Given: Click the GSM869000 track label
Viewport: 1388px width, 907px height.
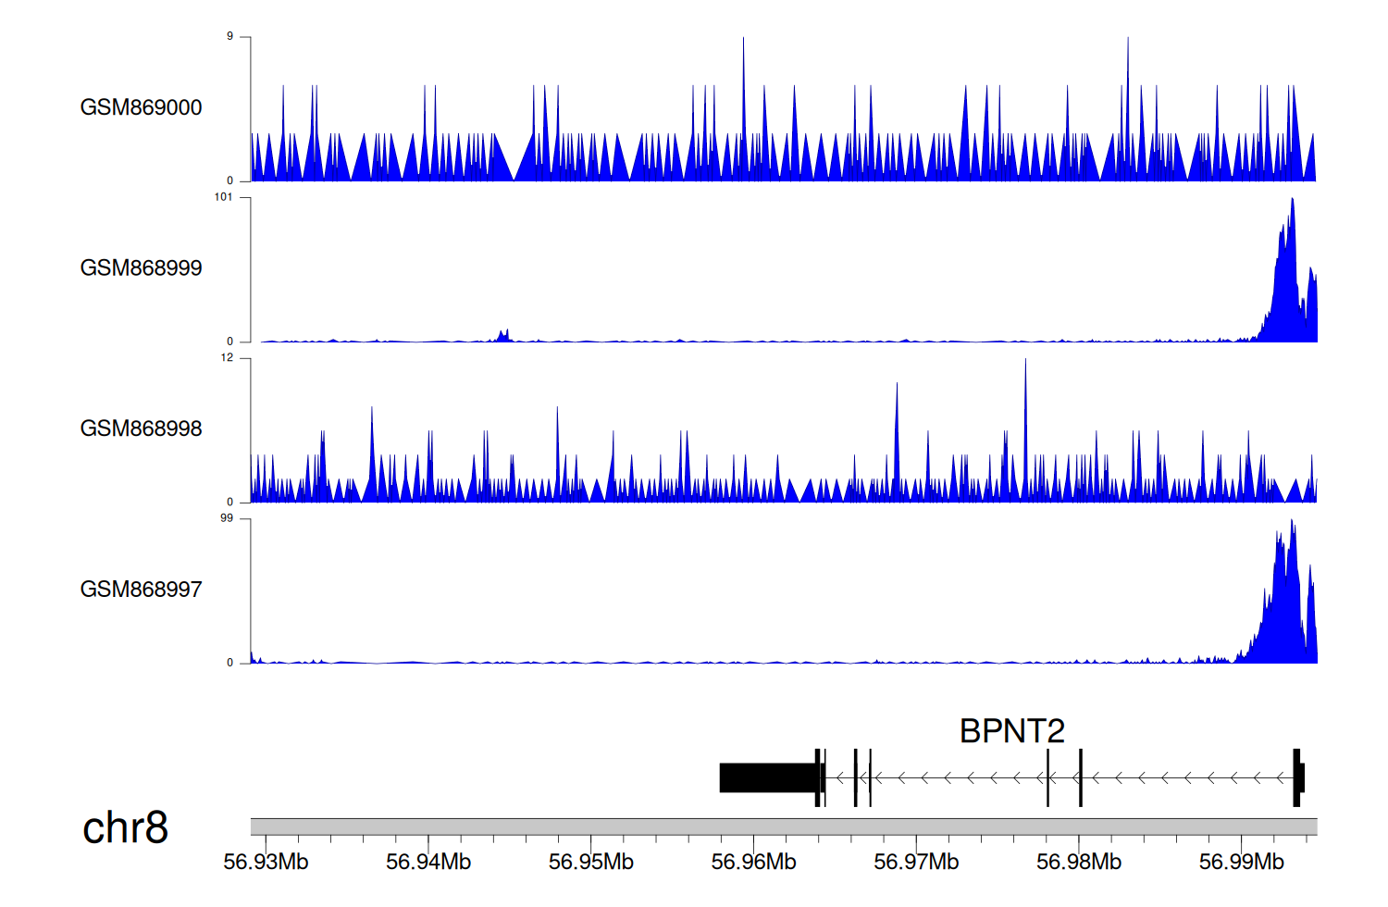Looking at the screenshot, I should point(141,107).
